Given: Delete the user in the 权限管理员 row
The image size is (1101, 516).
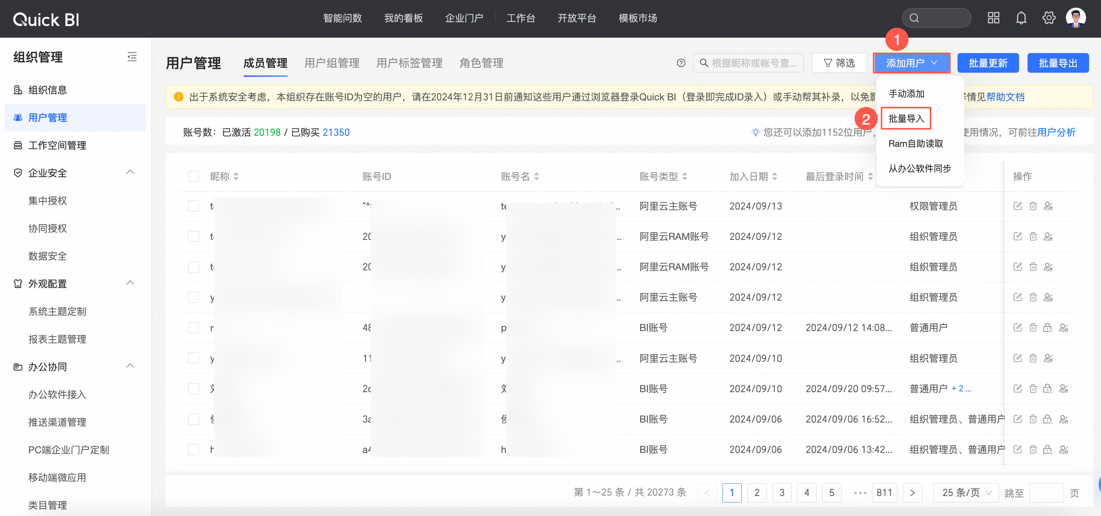Looking at the screenshot, I should [x=1033, y=206].
